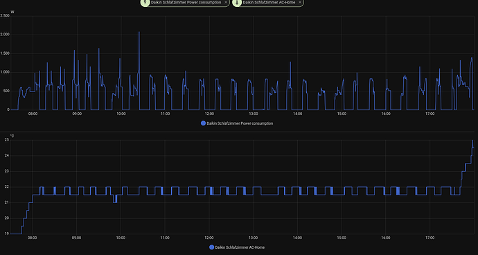Click the 500 value on the power axis
Image resolution: width=478 pixels, height=255 pixels.
click(7, 91)
